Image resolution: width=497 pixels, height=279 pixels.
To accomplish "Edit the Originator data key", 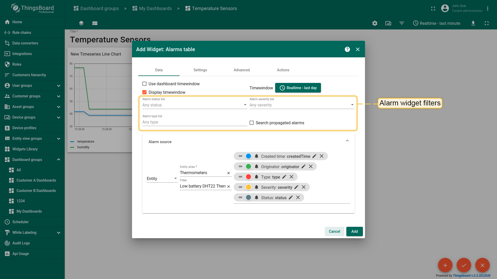I will tap(303, 166).
